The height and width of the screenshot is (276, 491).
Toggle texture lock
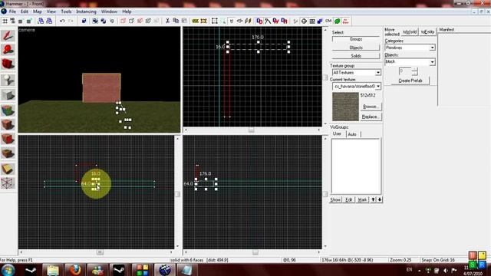[x=232, y=21]
